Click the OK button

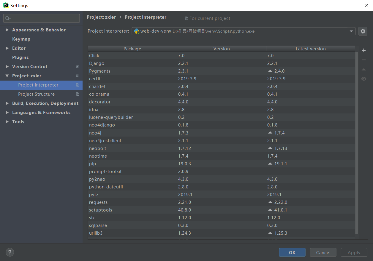[292, 252]
